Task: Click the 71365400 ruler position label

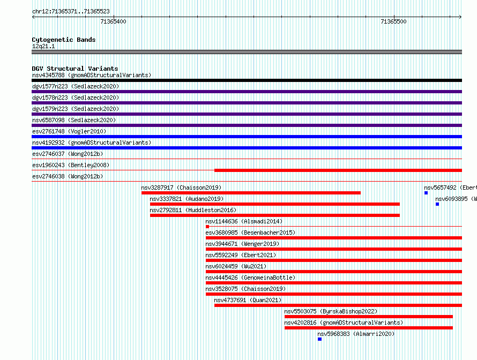Action: 113,21
